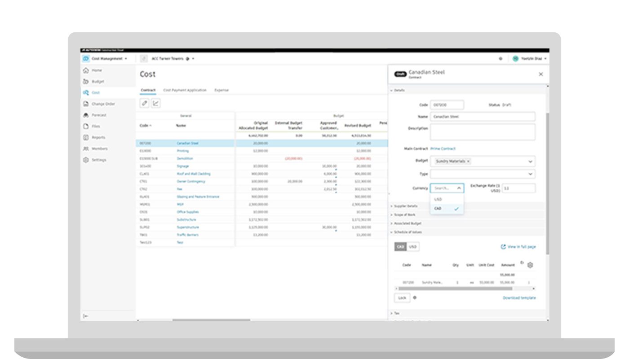
Task: Click the project thumbnail beside ACC Turner Towers
Action: point(144,58)
